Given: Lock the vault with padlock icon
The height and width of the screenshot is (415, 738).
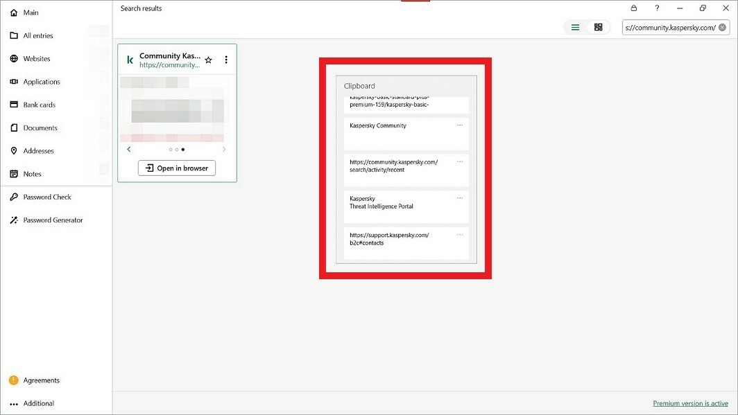Looking at the screenshot, I should click(634, 8).
